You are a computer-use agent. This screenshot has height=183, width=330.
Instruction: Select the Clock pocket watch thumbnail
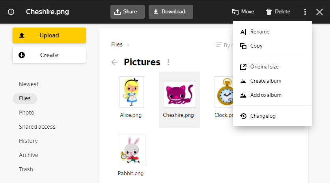224,92
